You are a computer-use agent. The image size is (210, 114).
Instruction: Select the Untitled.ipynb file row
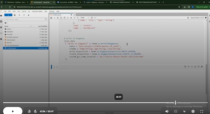pos(26,48)
